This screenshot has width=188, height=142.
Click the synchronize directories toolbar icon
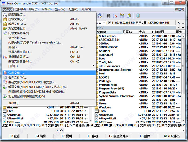tap(122, 16)
